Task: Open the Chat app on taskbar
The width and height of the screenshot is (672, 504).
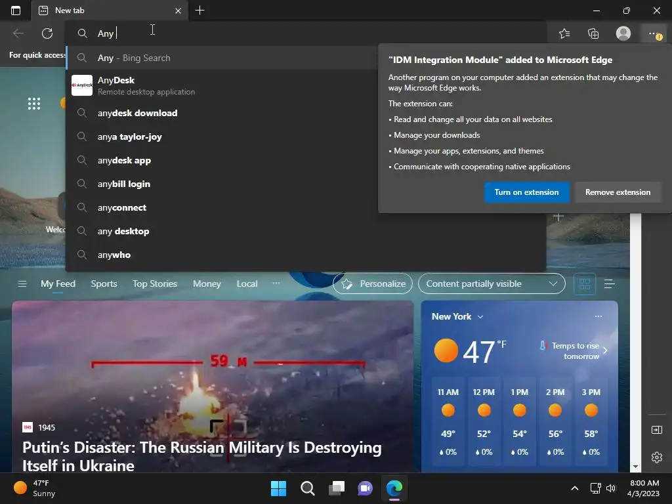Action: click(x=365, y=488)
